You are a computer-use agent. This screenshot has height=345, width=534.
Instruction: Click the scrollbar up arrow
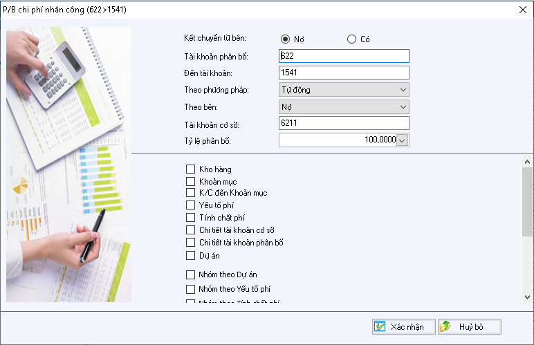[527, 162]
